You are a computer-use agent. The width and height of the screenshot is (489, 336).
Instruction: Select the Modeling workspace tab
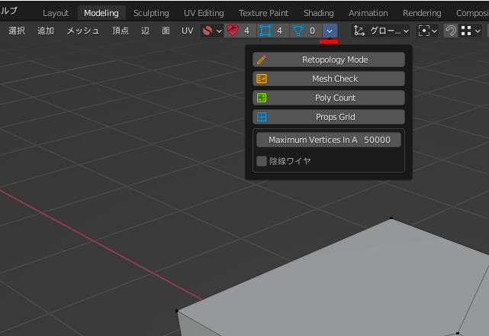coord(101,13)
